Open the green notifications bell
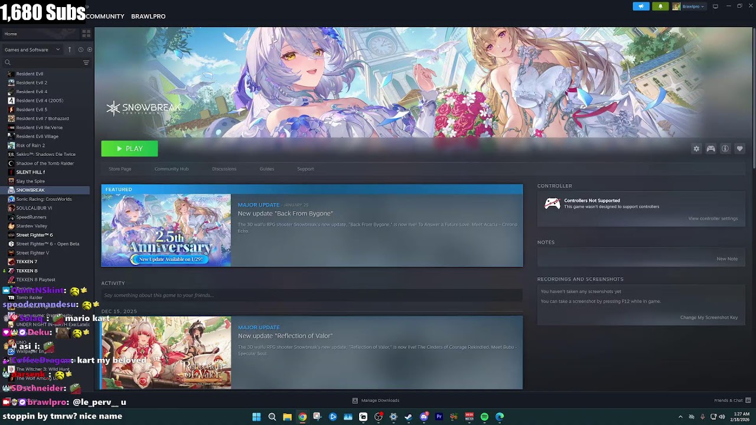756x425 pixels. pyautogui.click(x=660, y=6)
